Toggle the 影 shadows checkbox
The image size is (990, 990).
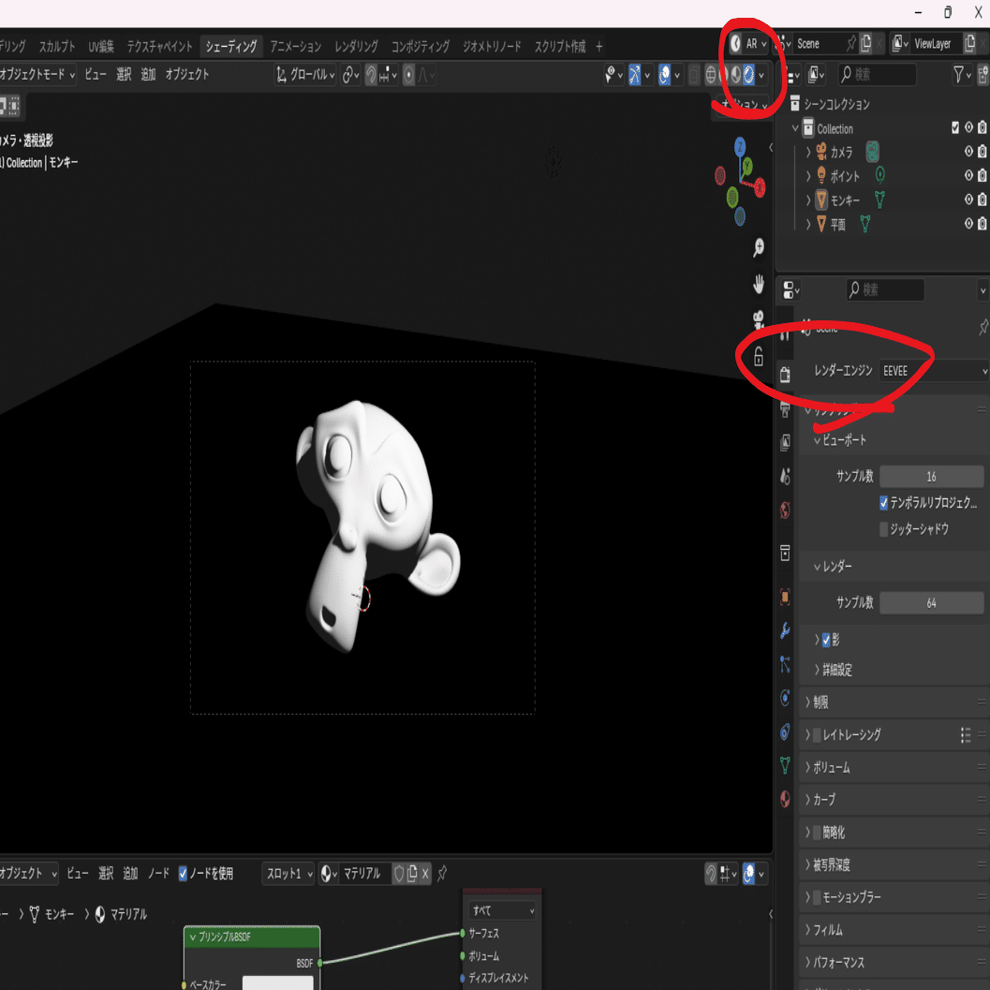(826, 641)
